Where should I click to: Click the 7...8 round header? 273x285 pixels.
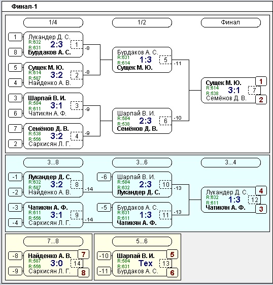(53, 241)
